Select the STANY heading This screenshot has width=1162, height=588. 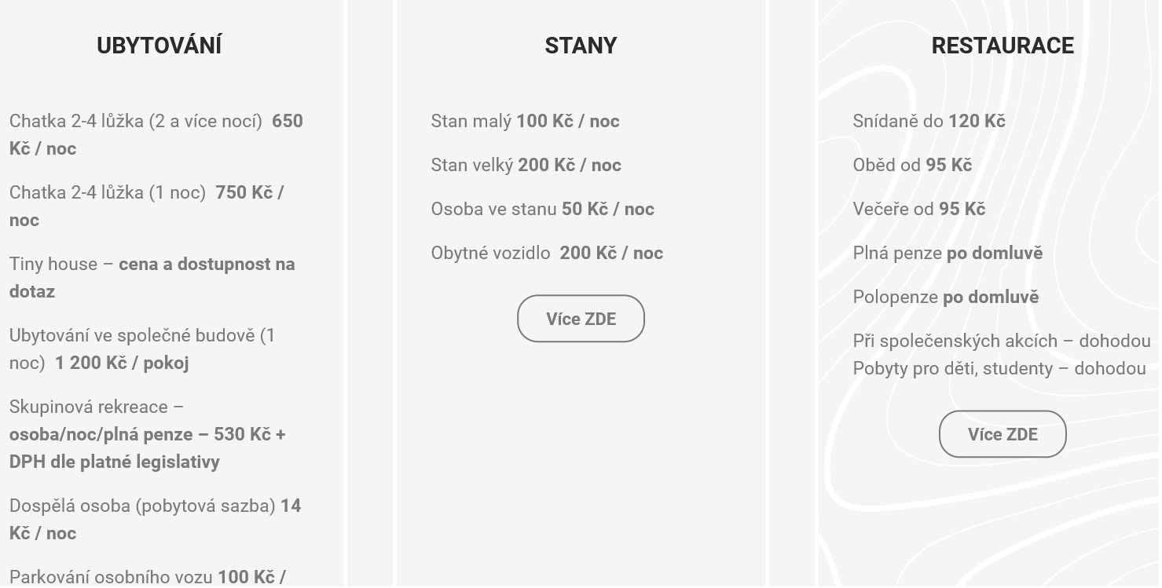click(581, 46)
